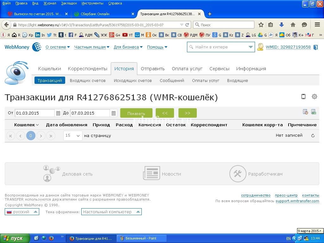The width and height of the screenshot is (324, 243).
Task: Open the calendar for the От date
Action: pyautogui.click(x=58, y=113)
